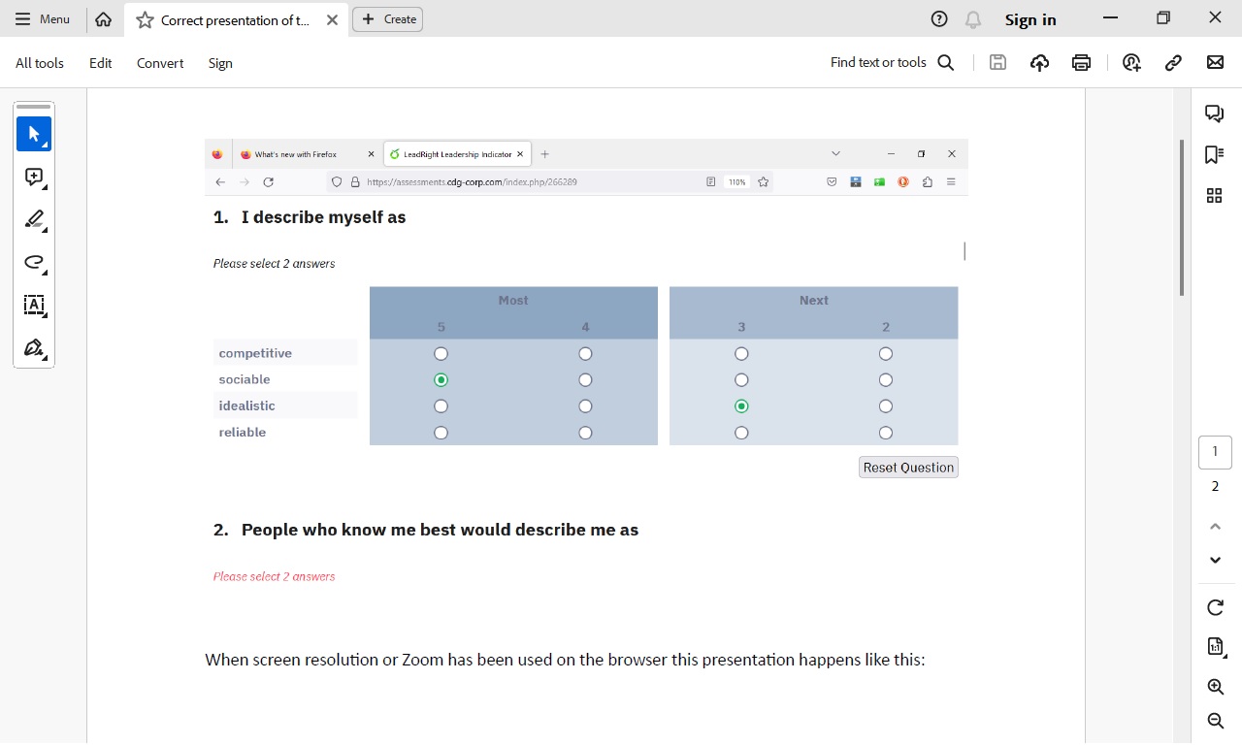
Task: Click the Create new tab button
Action: pyautogui.click(x=387, y=19)
